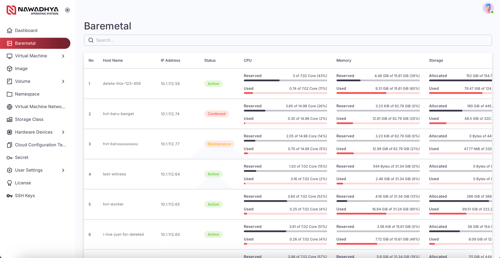Image resolution: width=500 pixels, height=258 pixels.
Task: Click value 9.31 GiB of 15.61 GiB (60%)
Action: click(397, 88)
